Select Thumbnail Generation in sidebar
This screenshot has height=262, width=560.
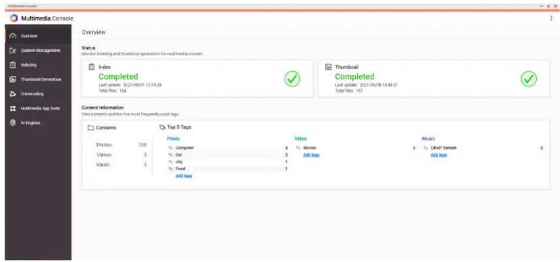pyautogui.click(x=38, y=79)
